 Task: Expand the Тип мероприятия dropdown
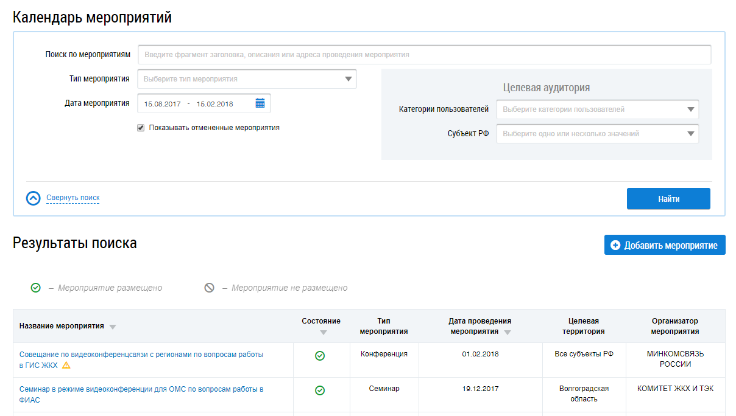click(x=348, y=79)
